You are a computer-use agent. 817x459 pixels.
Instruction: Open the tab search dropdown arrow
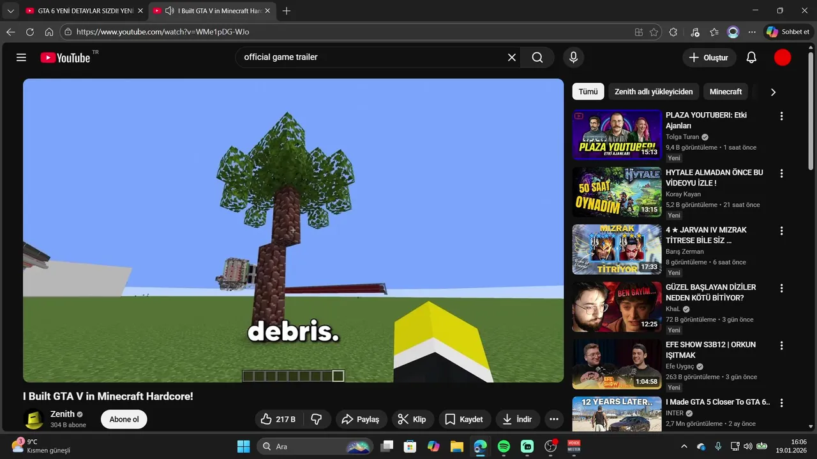click(10, 11)
